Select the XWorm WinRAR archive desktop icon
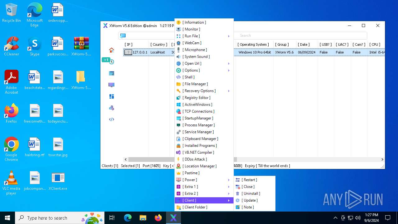The width and height of the screenshot is (398, 224). (81, 46)
